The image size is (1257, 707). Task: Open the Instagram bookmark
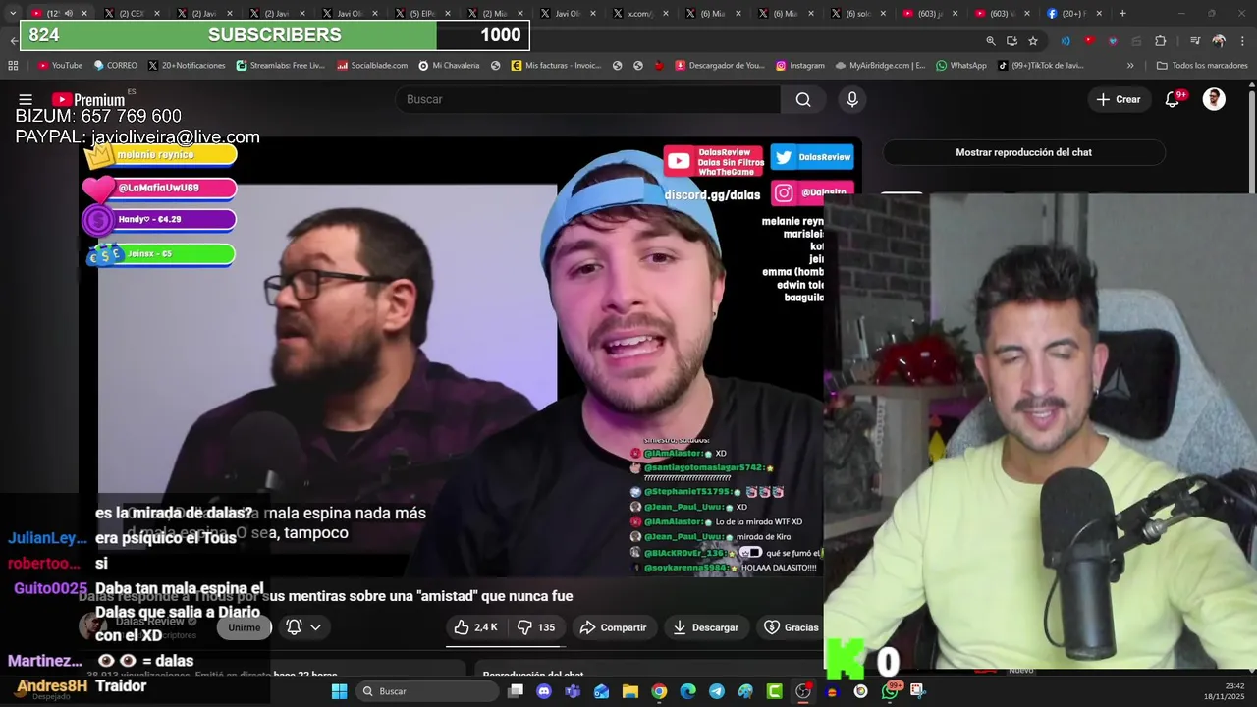tap(800, 66)
